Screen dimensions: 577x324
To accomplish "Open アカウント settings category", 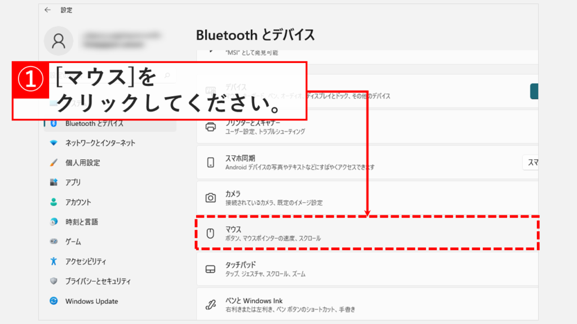I will (x=110, y=202).
